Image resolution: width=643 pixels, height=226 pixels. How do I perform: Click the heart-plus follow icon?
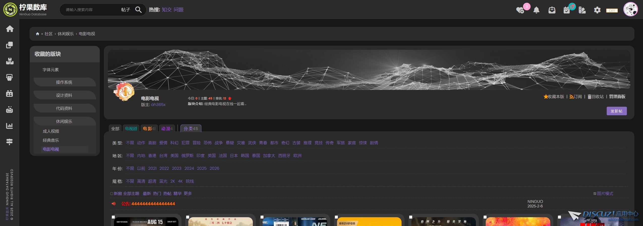click(520, 10)
